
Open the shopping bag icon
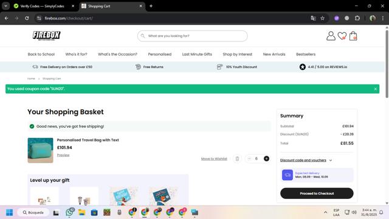(353, 36)
